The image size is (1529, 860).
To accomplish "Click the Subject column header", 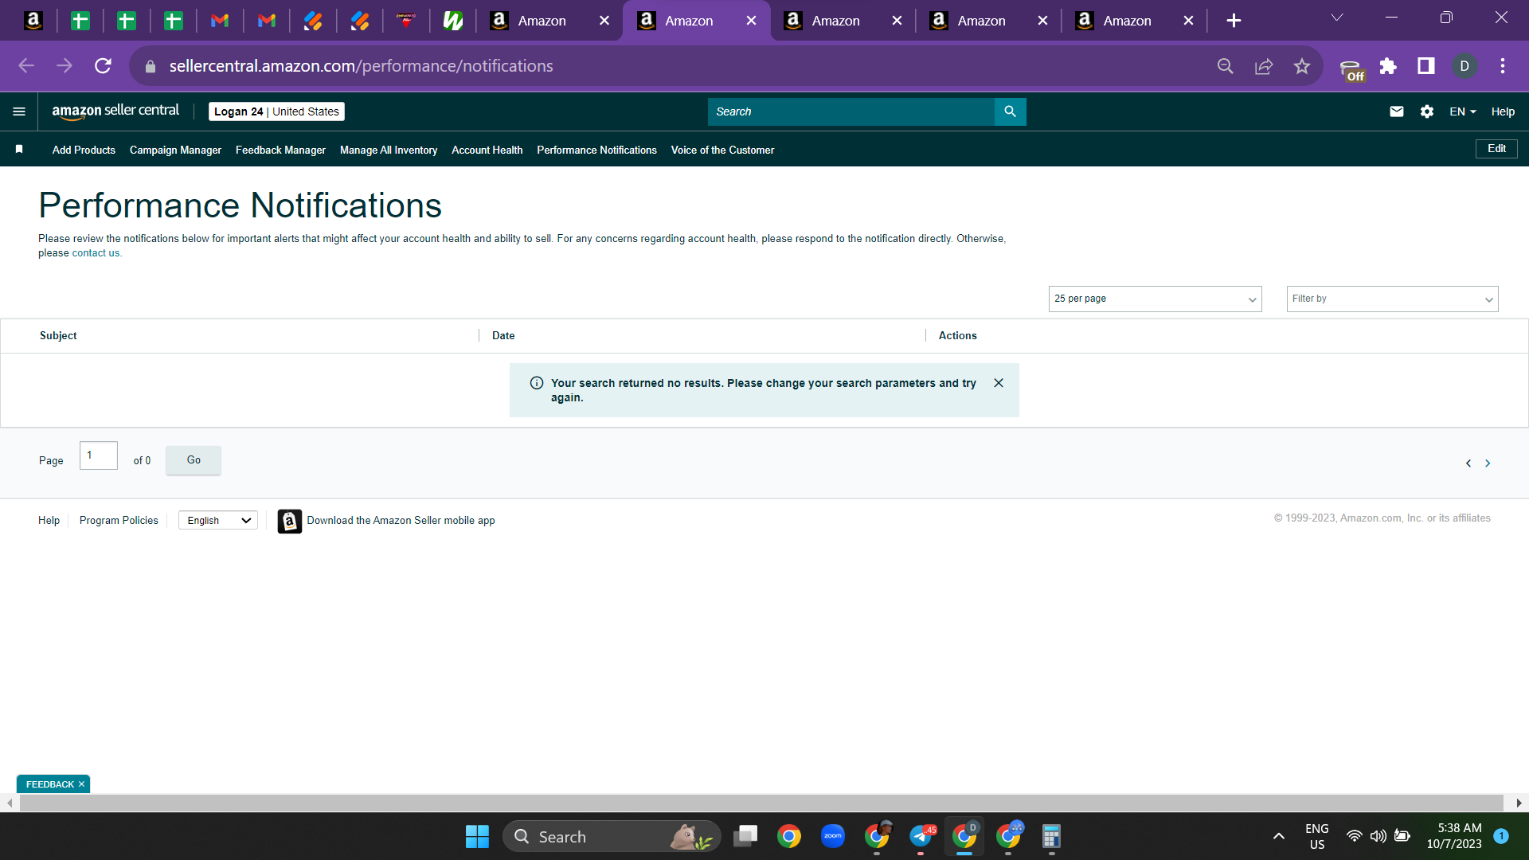I will (x=58, y=336).
